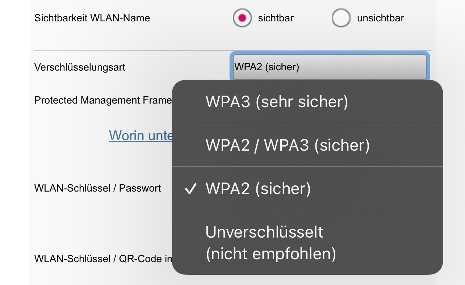Click the magenta dot in the sichtbar radio
The height and width of the screenshot is (285, 465).
point(242,18)
